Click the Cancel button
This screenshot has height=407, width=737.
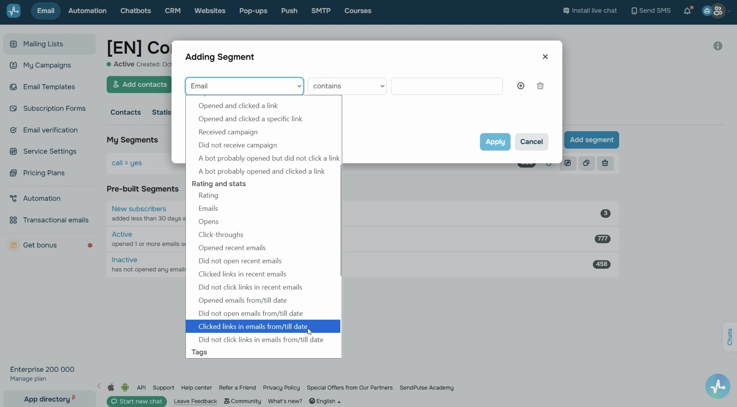point(531,142)
